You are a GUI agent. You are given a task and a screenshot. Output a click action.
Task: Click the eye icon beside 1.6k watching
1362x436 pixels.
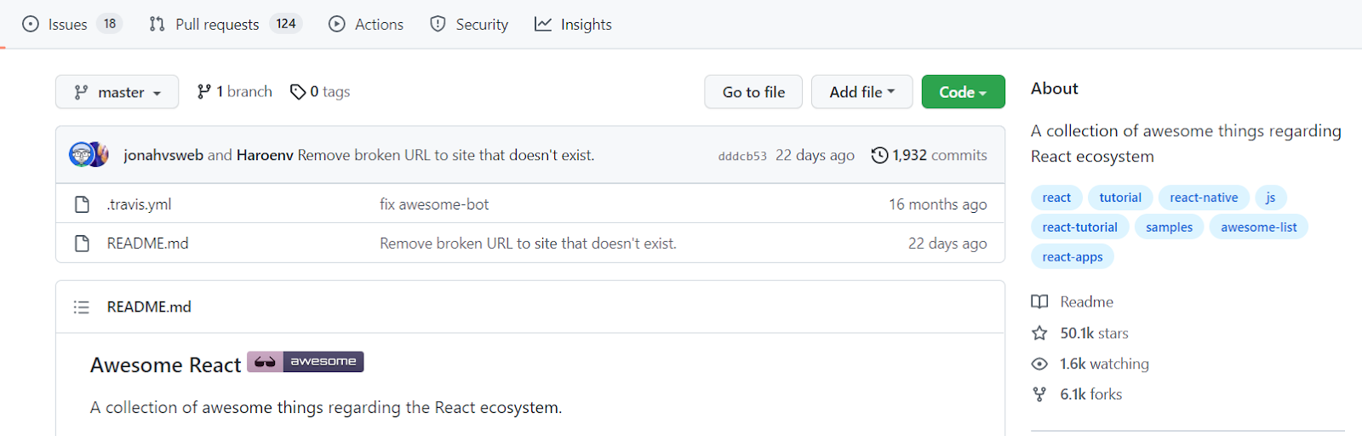click(x=1039, y=364)
